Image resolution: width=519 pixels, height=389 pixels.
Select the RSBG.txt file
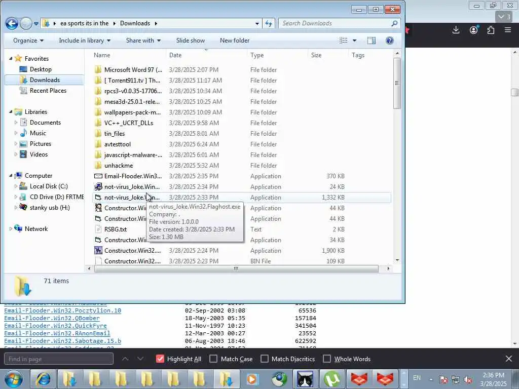[242, 229]
